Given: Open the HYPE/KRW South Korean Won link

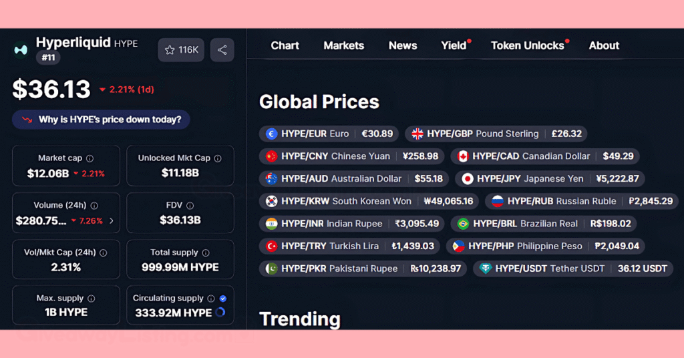Looking at the screenshot, I should (369, 201).
